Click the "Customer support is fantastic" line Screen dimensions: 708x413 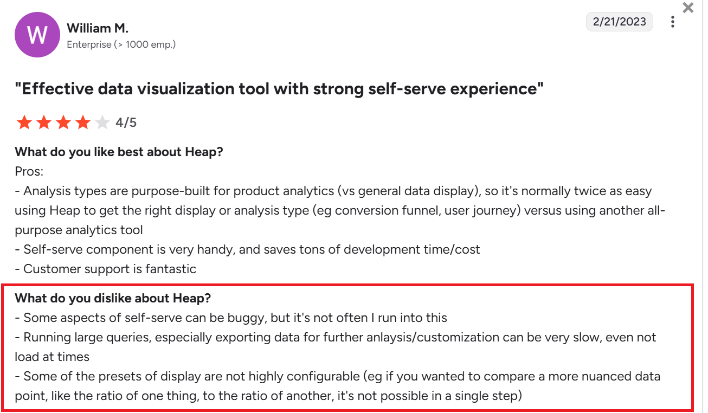pos(110,269)
